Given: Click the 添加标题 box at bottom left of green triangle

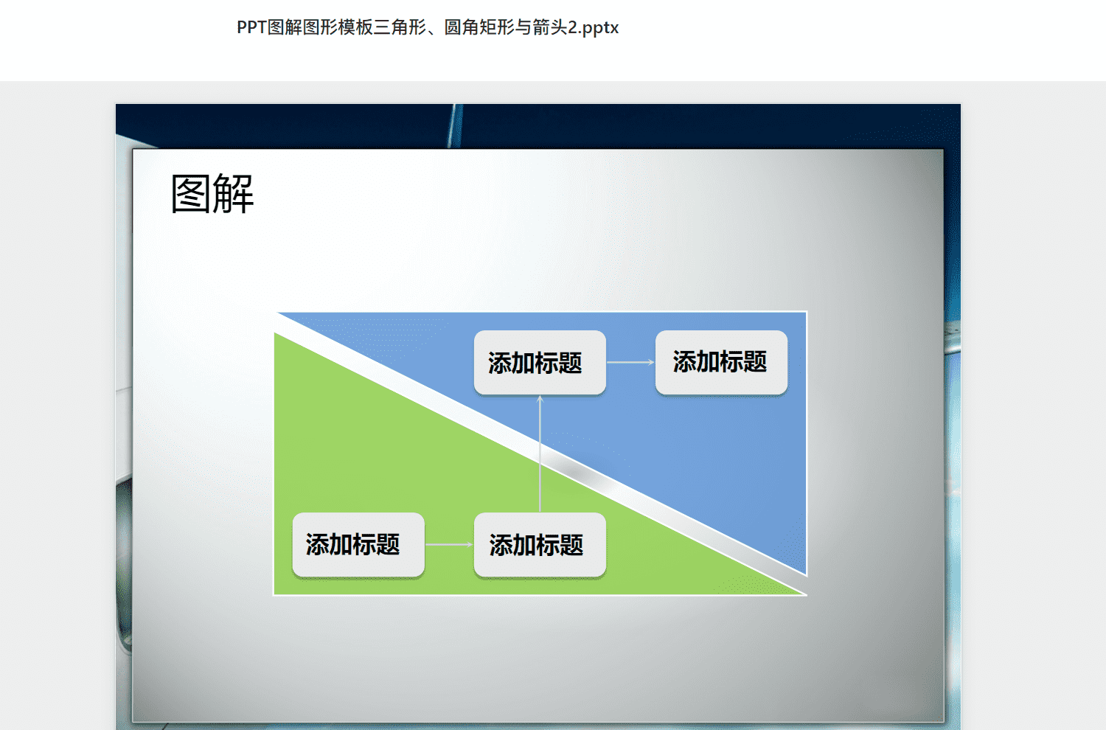Looking at the screenshot, I should (x=358, y=545).
